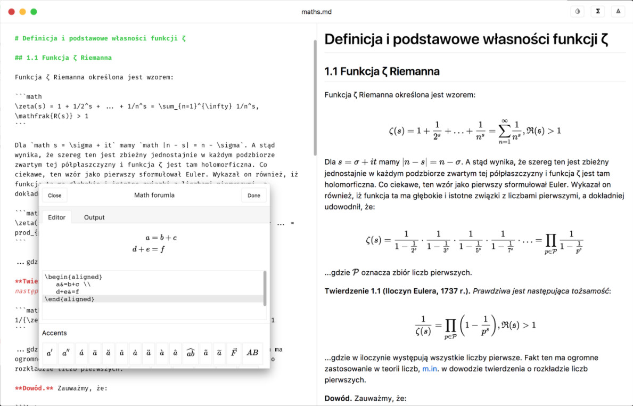
Task: Insert the grave accent à
Action: [x=162, y=353]
